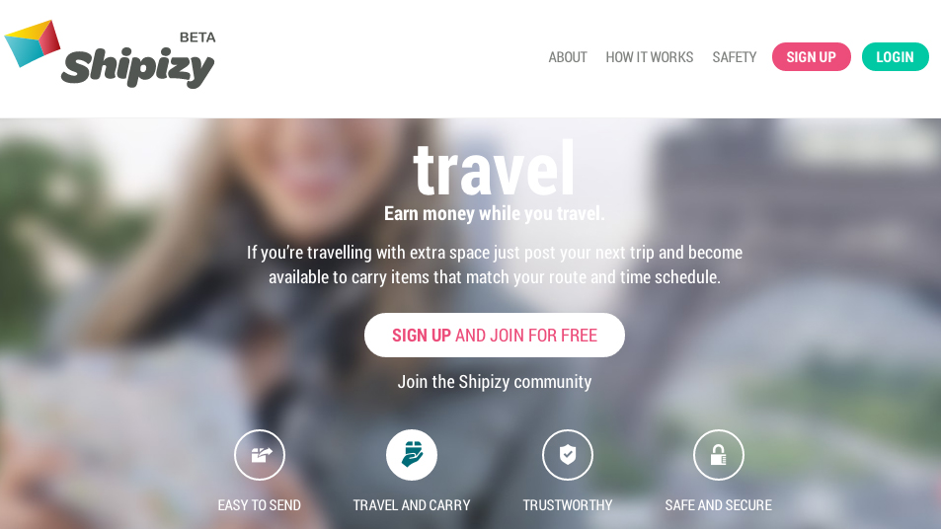Image resolution: width=941 pixels, height=529 pixels.
Task: Click the BETA label near the logo
Action: click(x=197, y=38)
